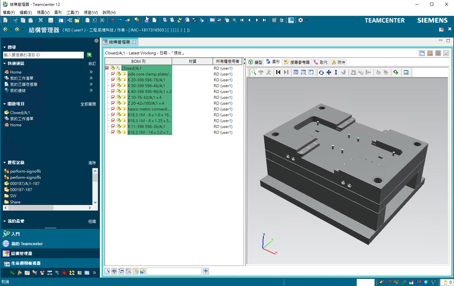
Task: Click the first-item skip-back icon in top toolbar
Action: click(242, 20)
